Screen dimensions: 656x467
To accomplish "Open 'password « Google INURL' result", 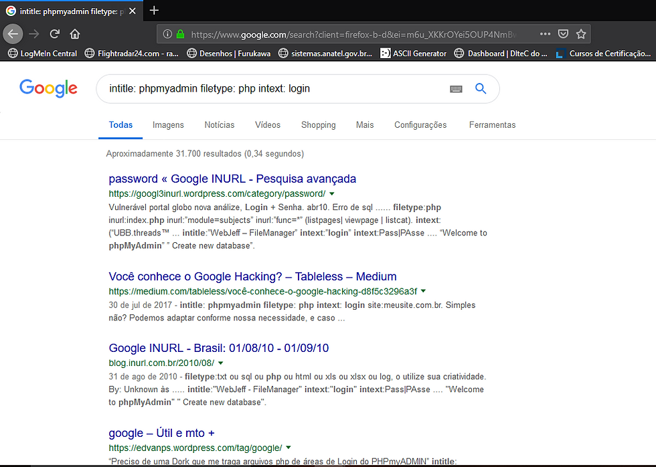I will (x=232, y=179).
